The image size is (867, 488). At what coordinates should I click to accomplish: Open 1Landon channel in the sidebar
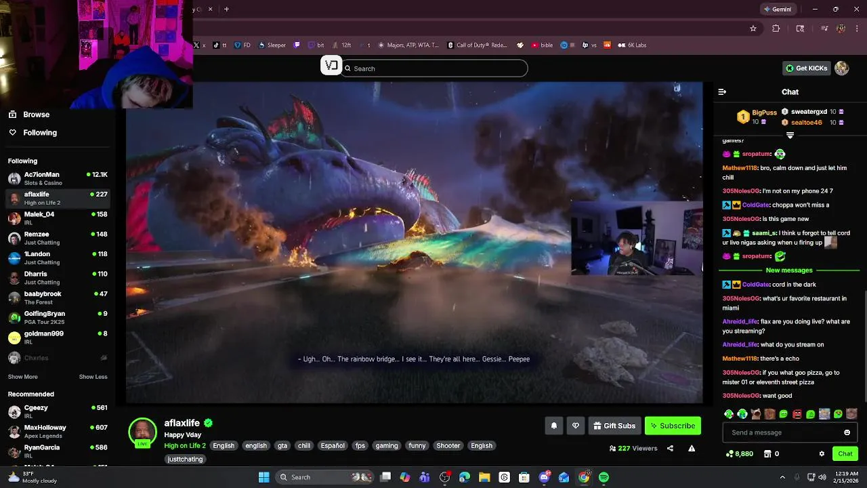[x=58, y=258]
